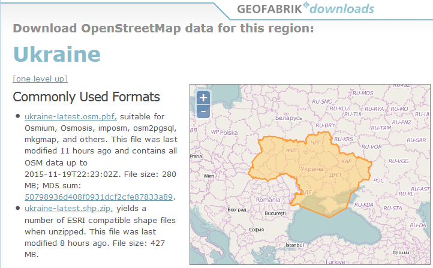Click София on the map
433x268 pixels.
coord(256,229)
